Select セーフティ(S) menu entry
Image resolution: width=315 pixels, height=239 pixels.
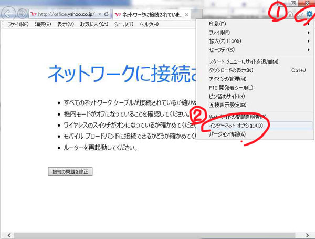click(x=255, y=50)
